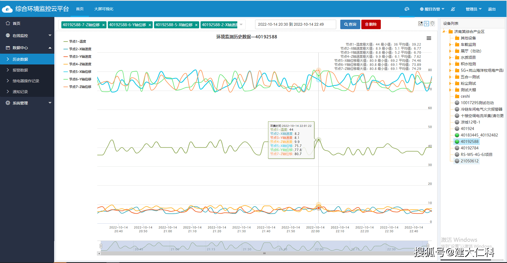Click the scrollbar left arrow below chart
The image size is (507, 263).
click(99, 253)
